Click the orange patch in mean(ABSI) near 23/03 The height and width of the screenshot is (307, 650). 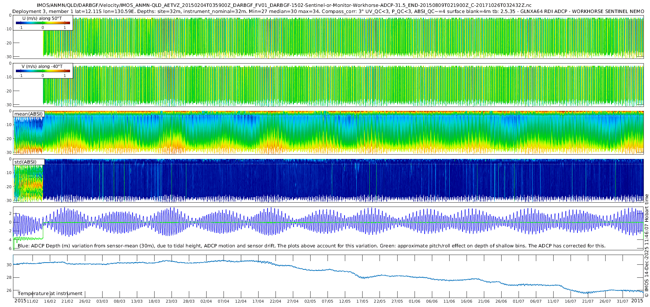tap(176, 144)
